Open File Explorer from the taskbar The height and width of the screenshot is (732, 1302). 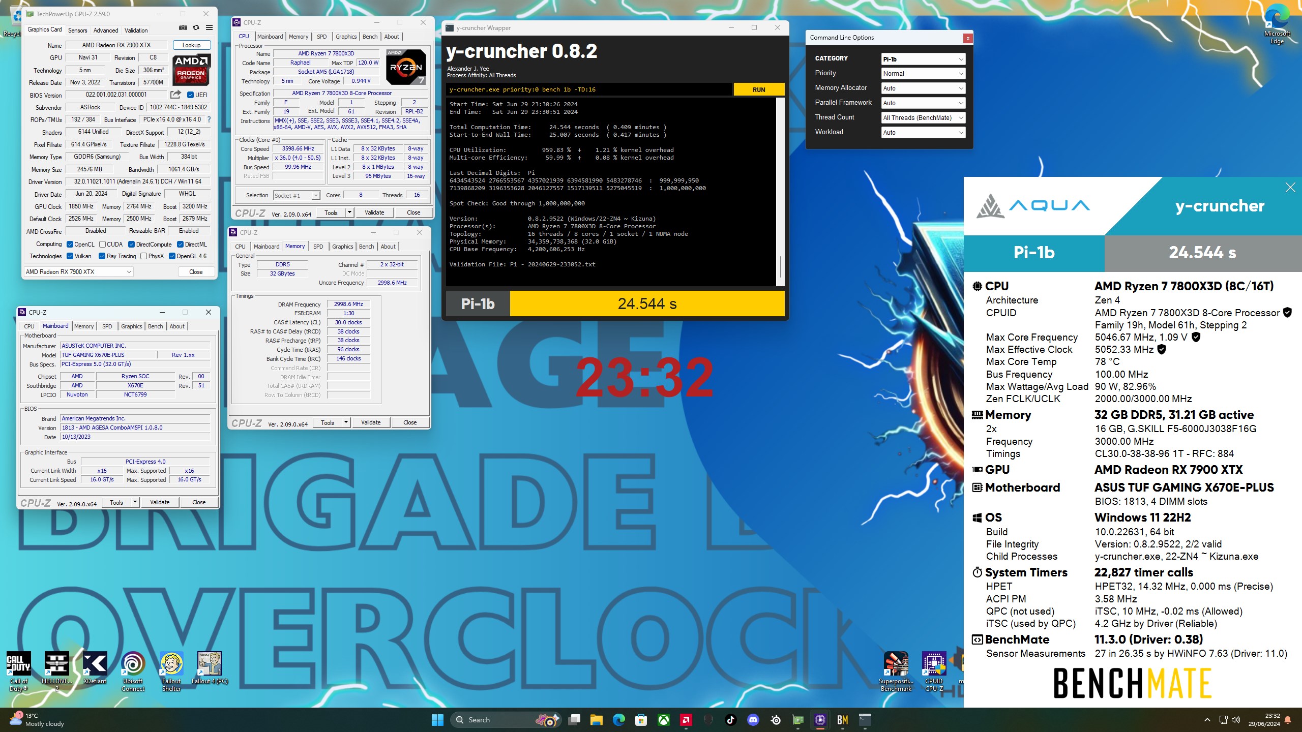pyautogui.click(x=597, y=720)
